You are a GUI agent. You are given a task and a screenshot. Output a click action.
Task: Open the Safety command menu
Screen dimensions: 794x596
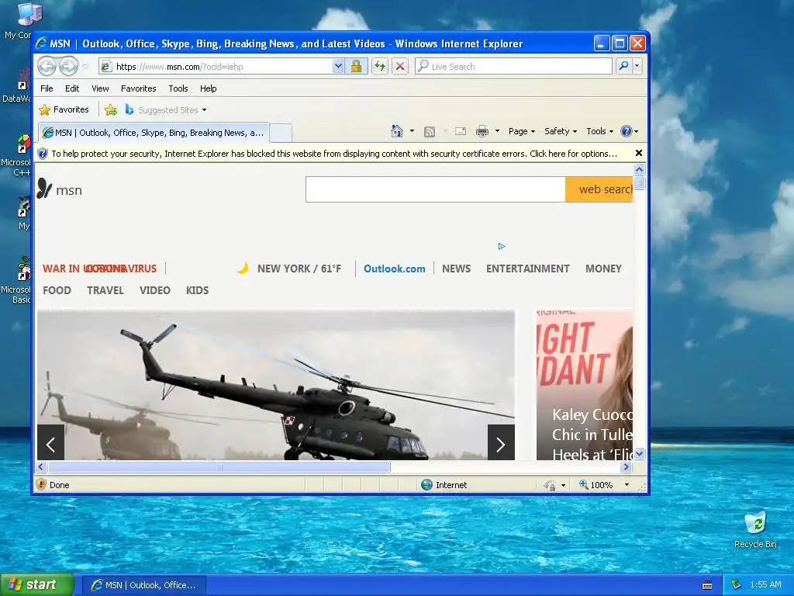pyautogui.click(x=560, y=131)
